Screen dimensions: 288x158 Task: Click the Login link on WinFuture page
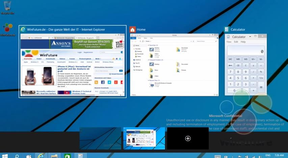[x=80, y=52]
